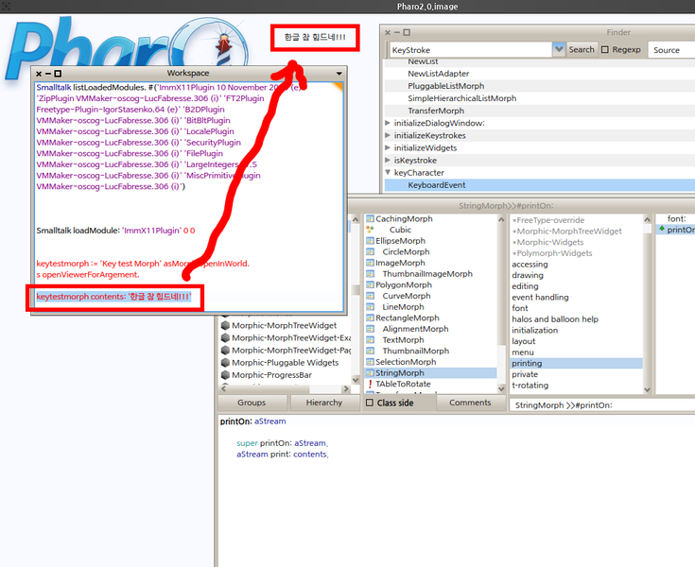Select the event handling protocol
The width and height of the screenshot is (695, 567).
pyautogui.click(x=540, y=297)
